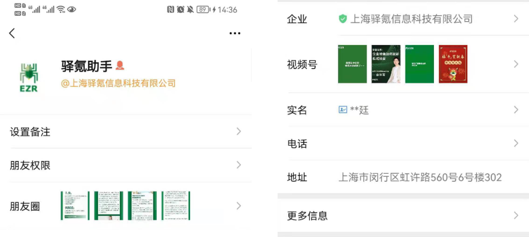This screenshot has height=237, width=529.
Task: Expand 视频号 row chevron
Action: click(x=516, y=64)
